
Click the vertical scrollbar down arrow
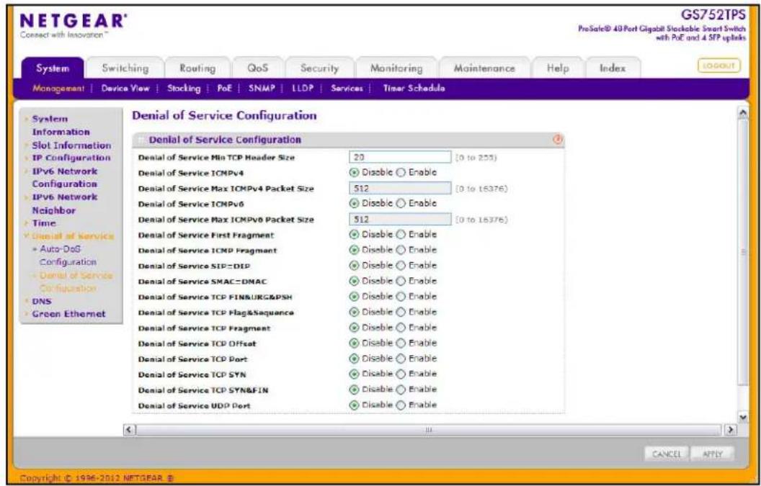coord(742,417)
